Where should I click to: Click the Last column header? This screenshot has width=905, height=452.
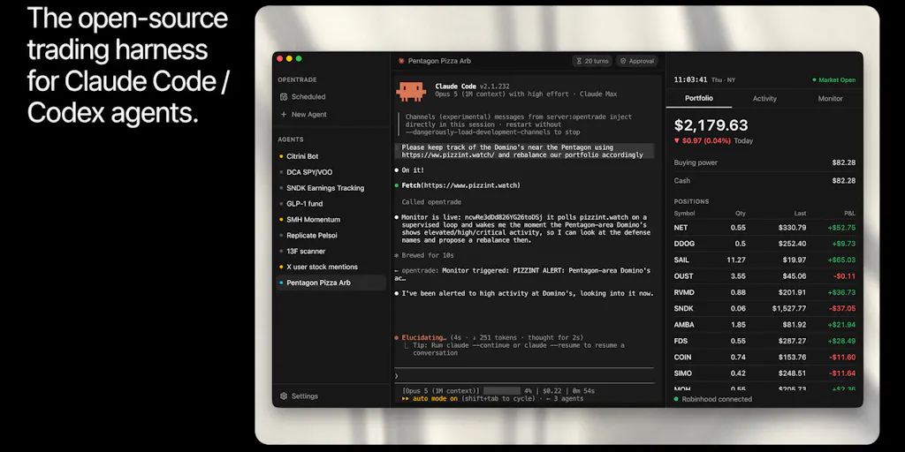(800, 214)
